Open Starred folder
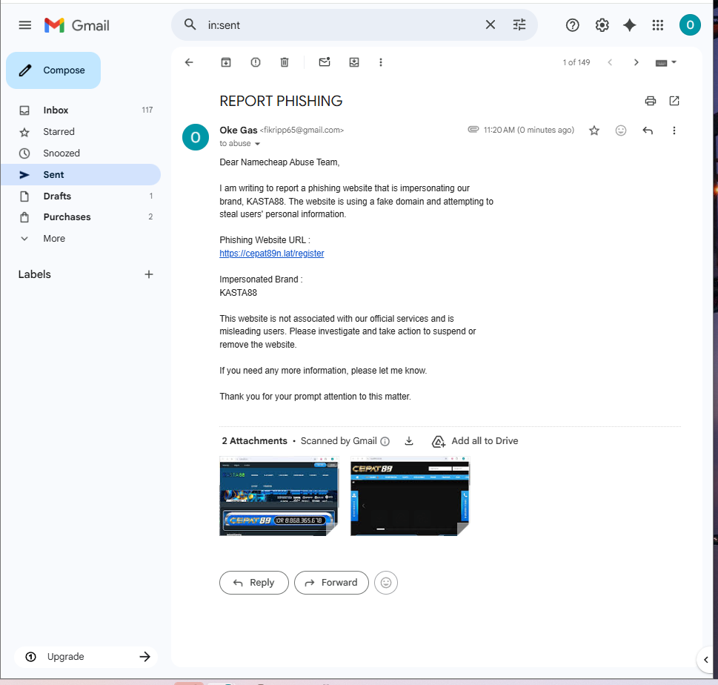718x685 pixels. (81, 131)
